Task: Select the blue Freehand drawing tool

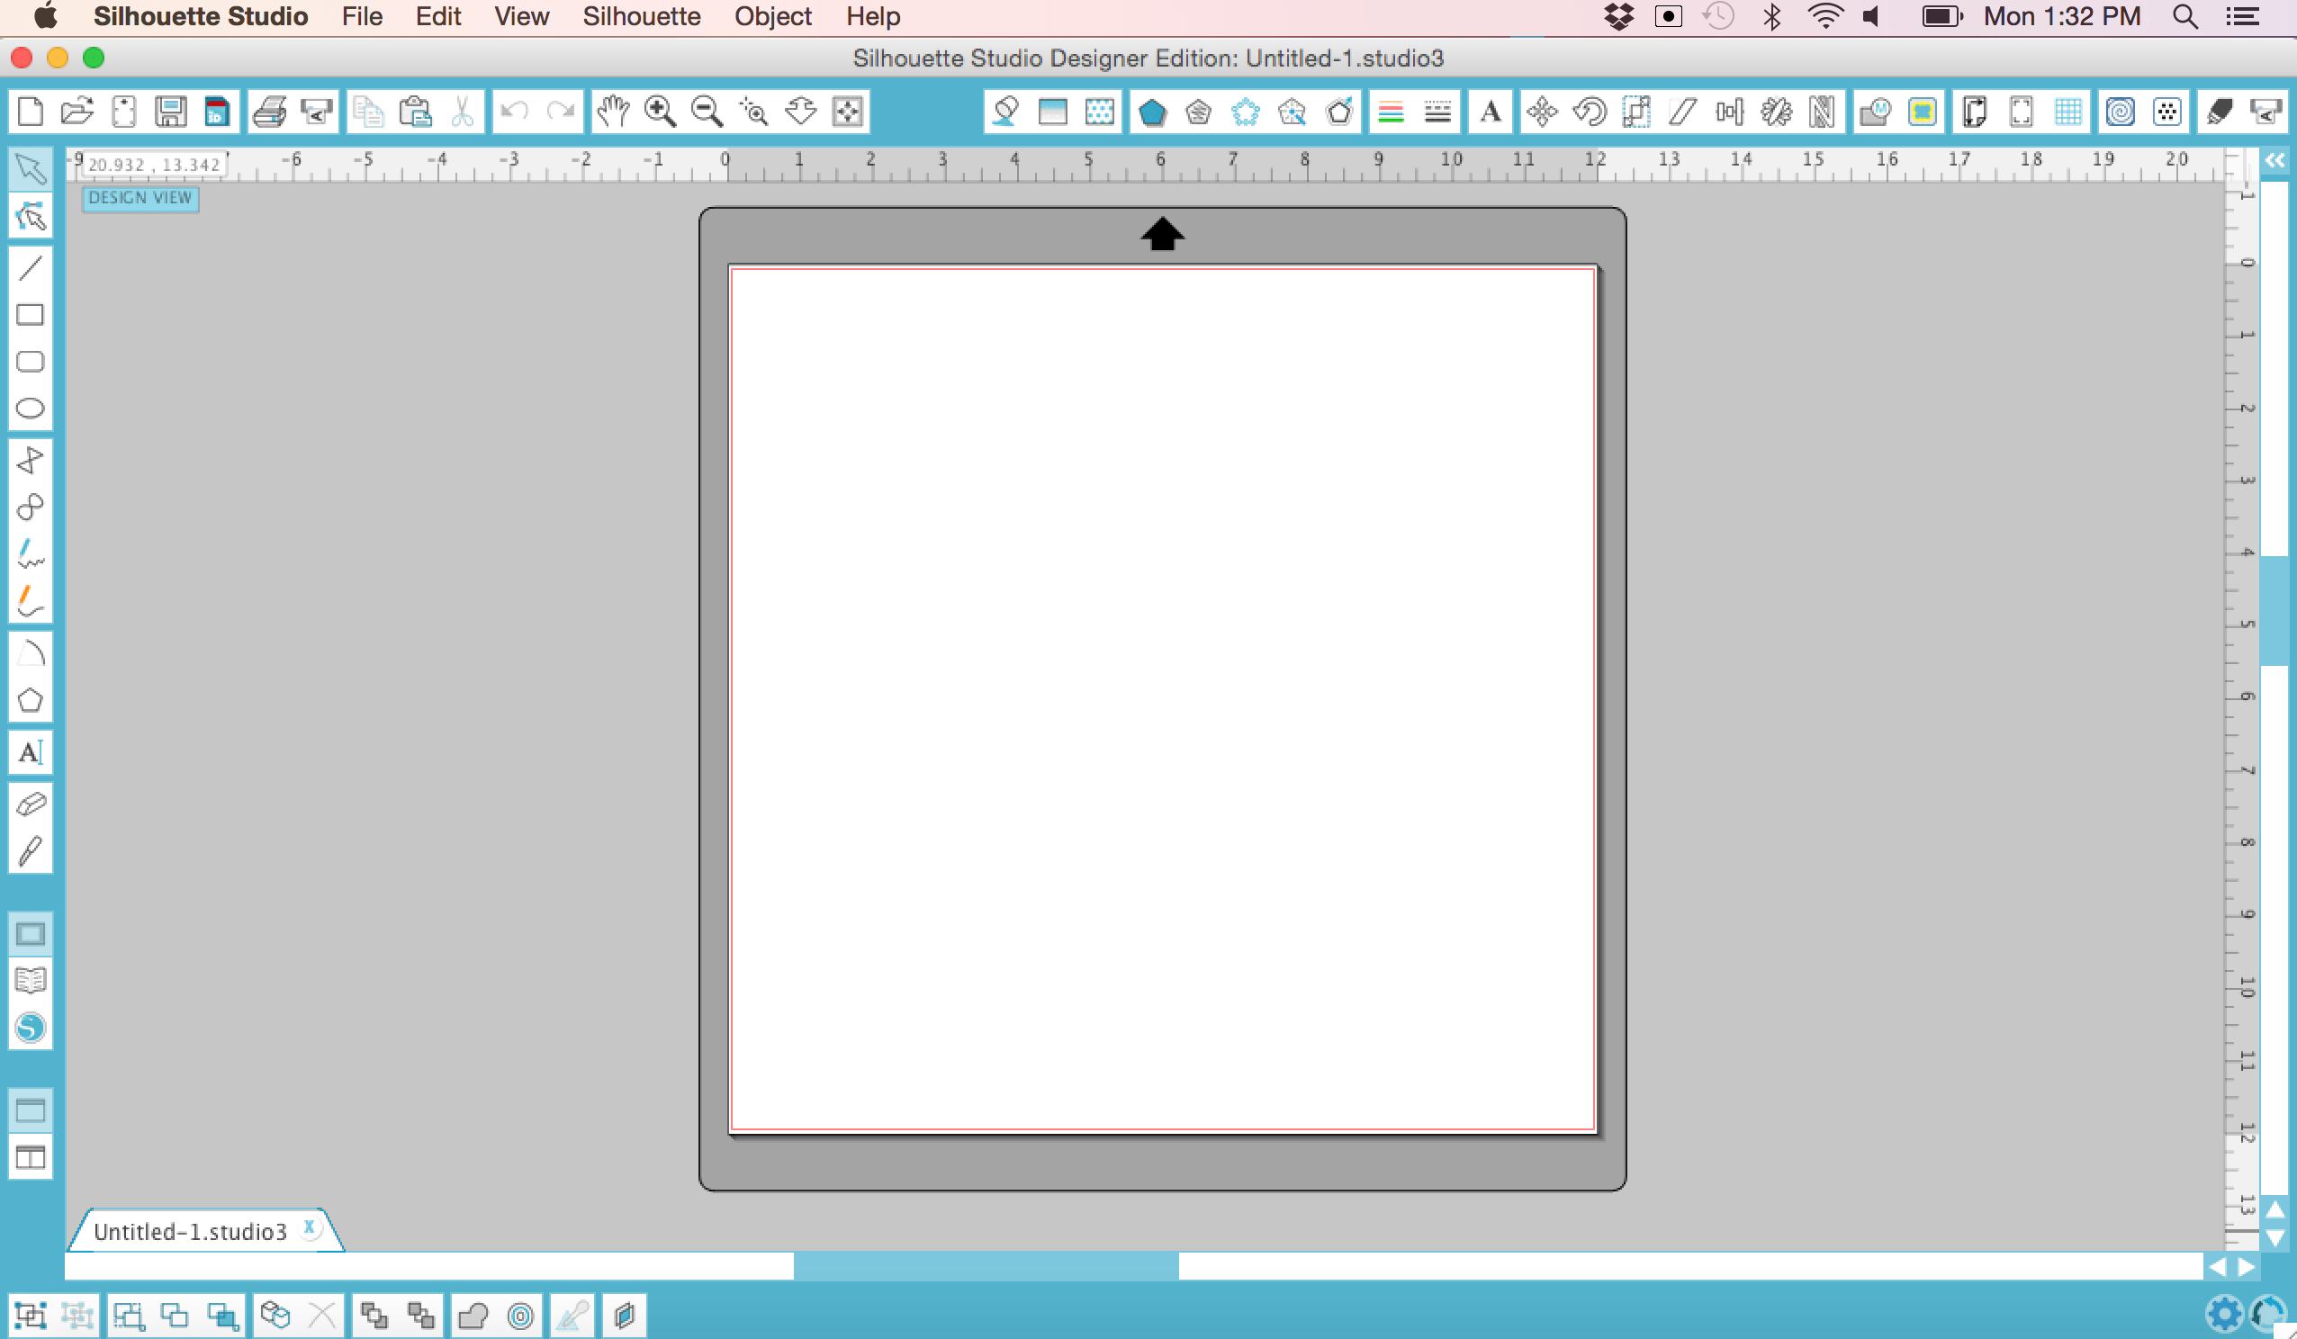Action: (x=30, y=553)
